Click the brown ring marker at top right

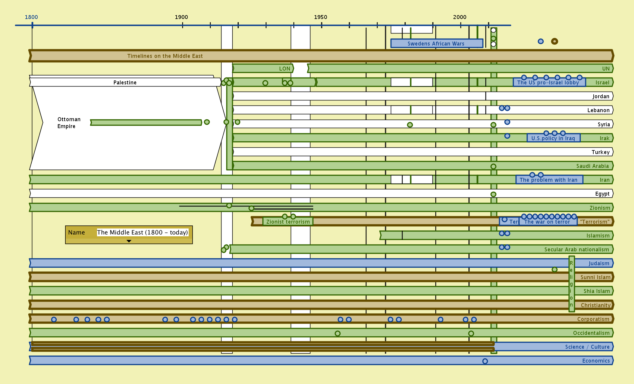[554, 41]
